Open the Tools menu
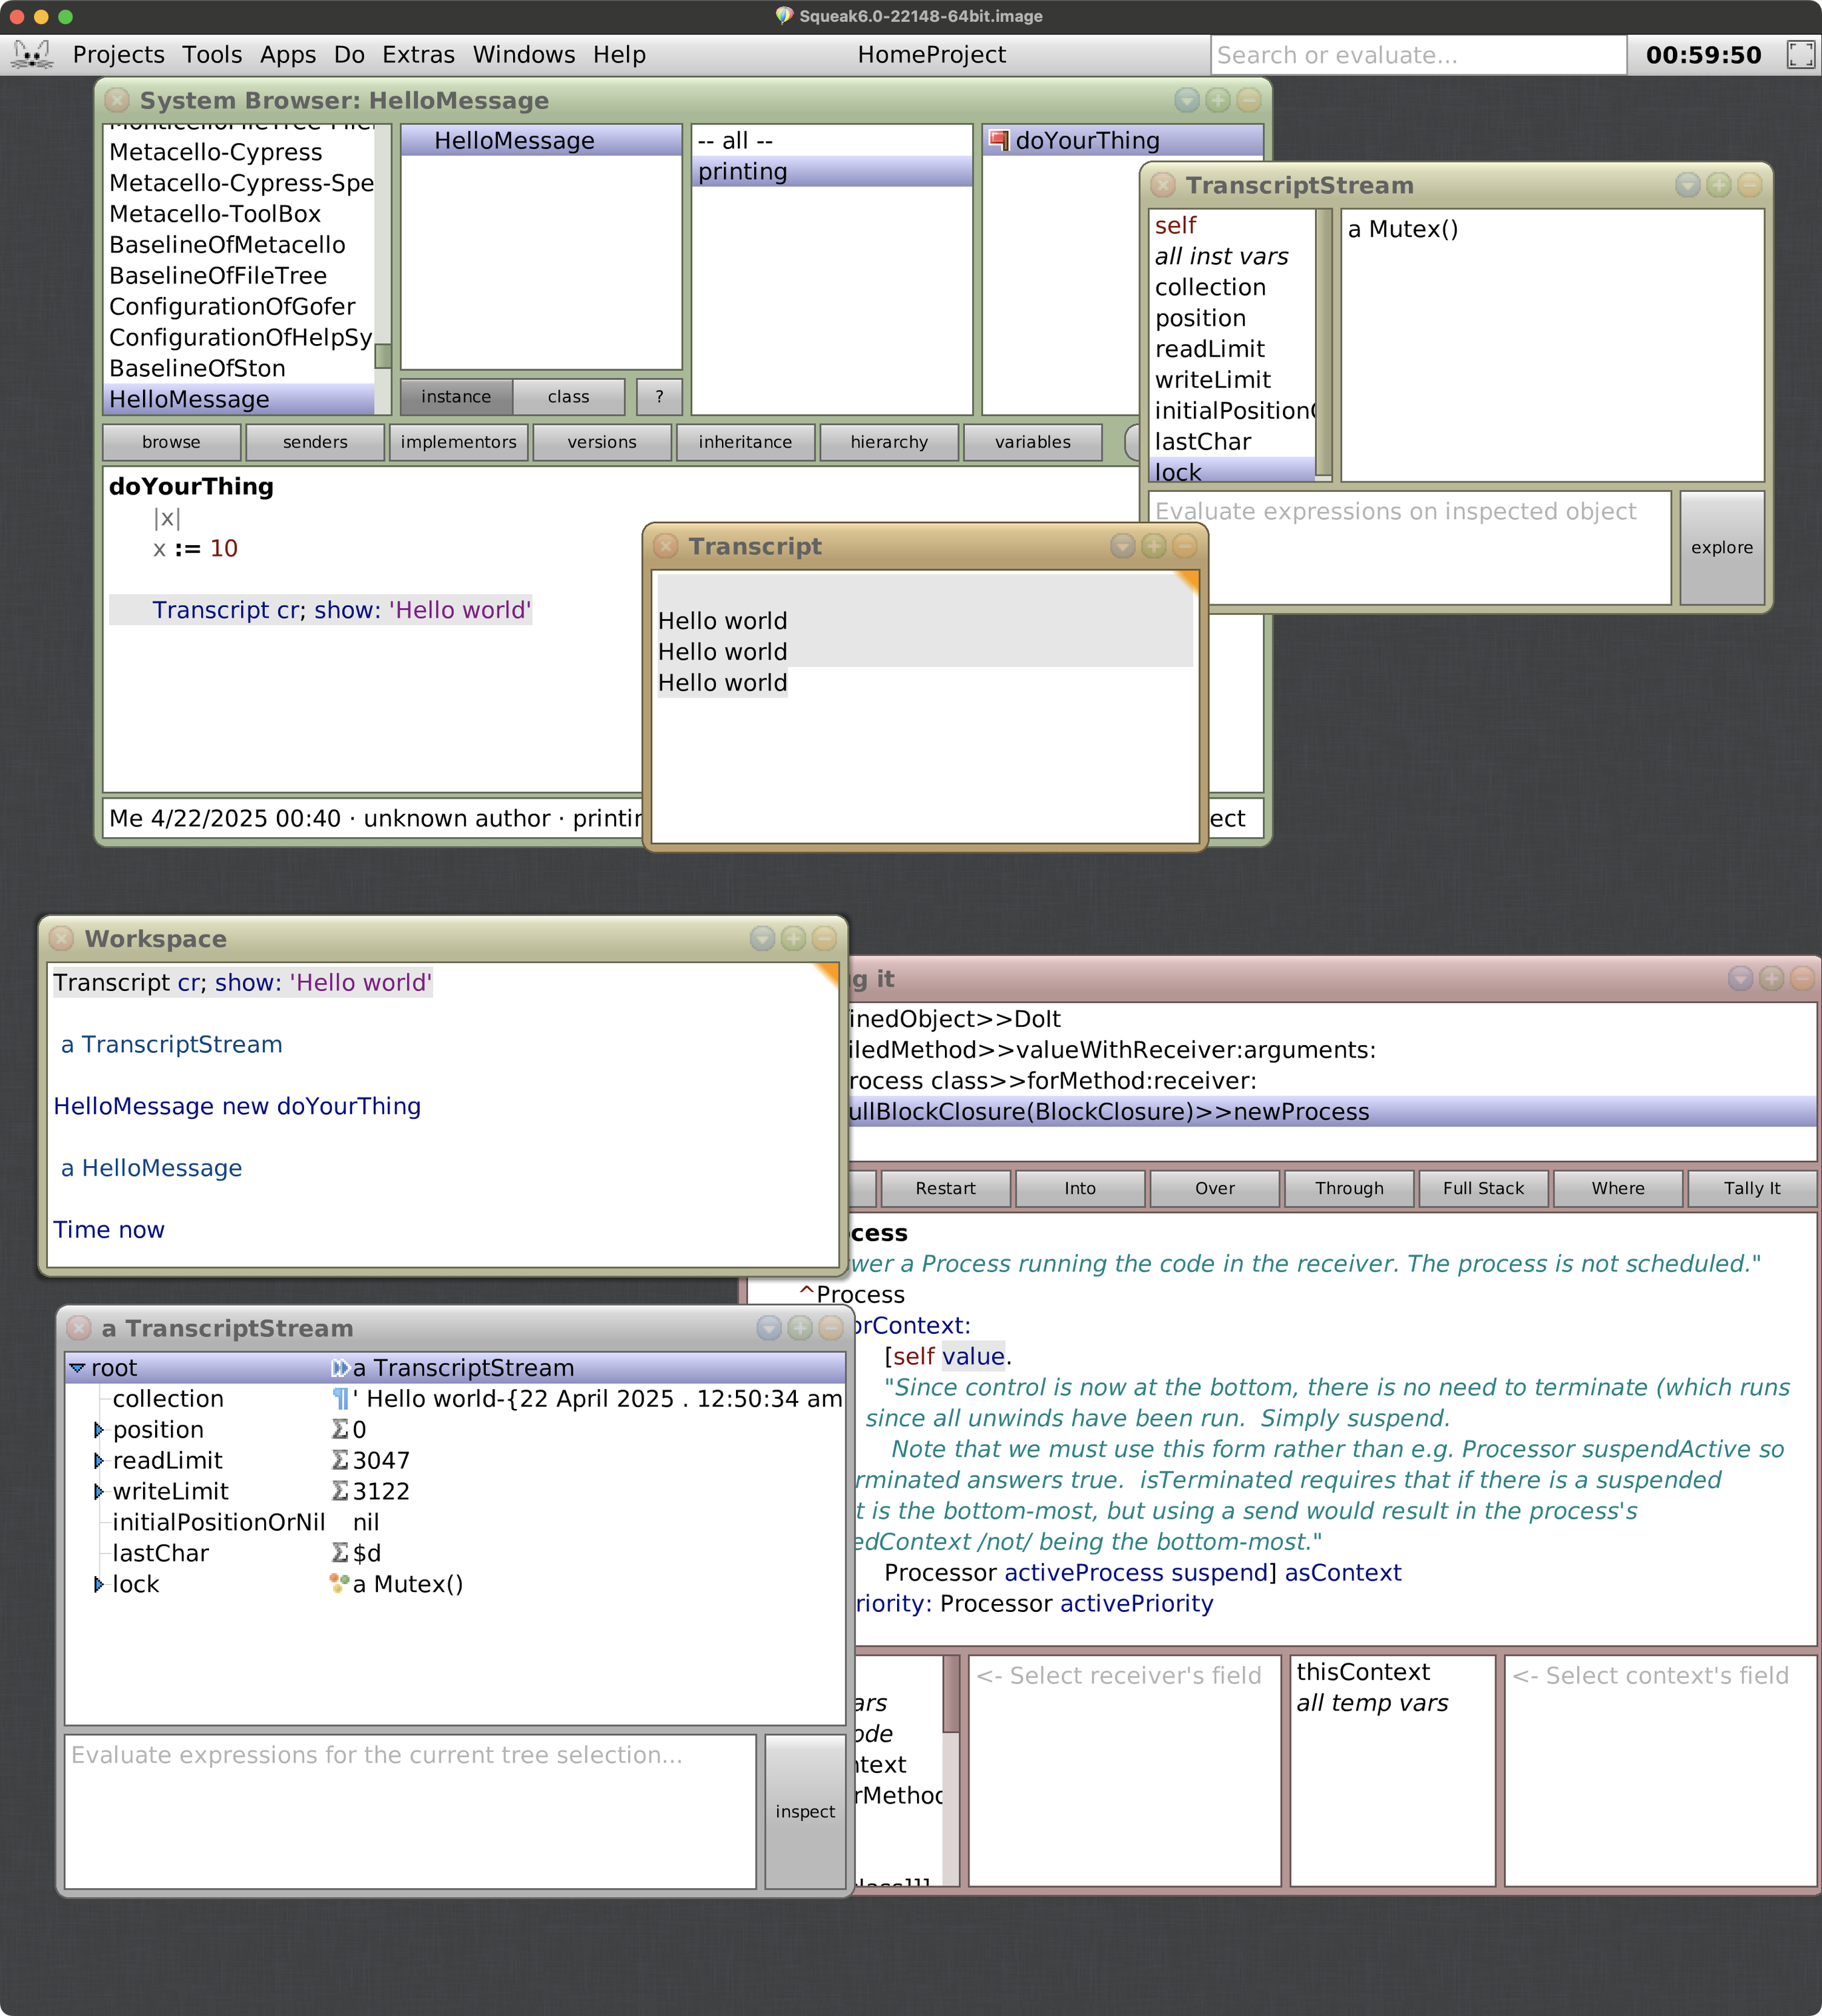The width and height of the screenshot is (1822, 2016). pyautogui.click(x=212, y=54)
